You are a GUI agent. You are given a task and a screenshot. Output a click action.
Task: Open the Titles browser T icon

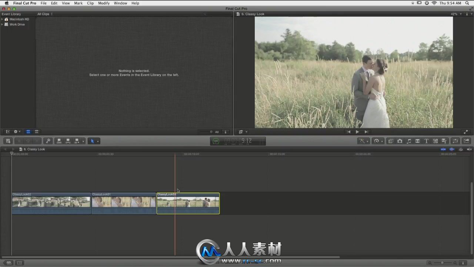(x=426, y=141)
